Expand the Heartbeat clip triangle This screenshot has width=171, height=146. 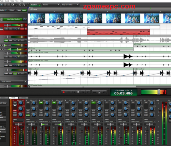[29, 69]
